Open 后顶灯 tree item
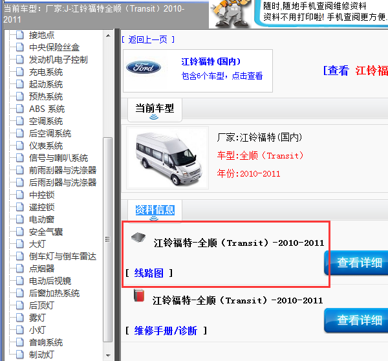 [41, 305]
